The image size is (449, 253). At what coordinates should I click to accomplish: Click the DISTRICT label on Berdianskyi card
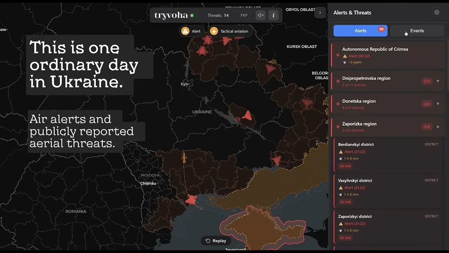(431, 144)
